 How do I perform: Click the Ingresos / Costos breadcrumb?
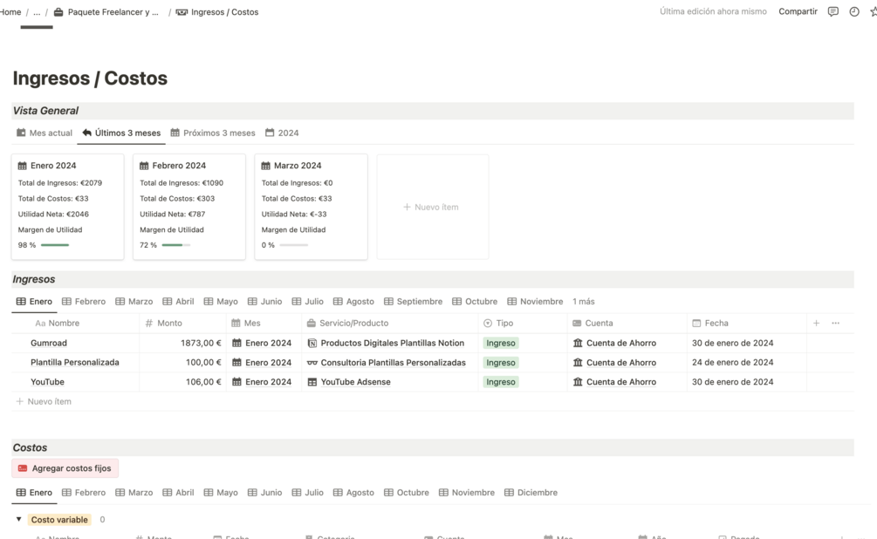217,11
